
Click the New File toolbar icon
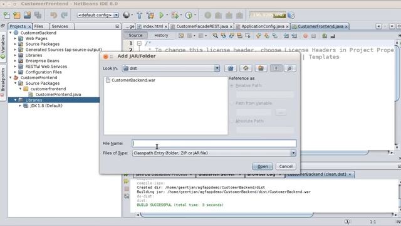6,15
